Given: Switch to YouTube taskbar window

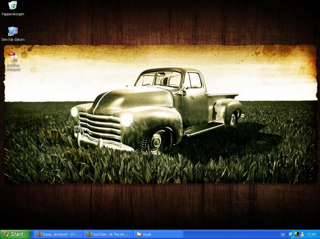Looking at the screenshot, I should [108, 234].
